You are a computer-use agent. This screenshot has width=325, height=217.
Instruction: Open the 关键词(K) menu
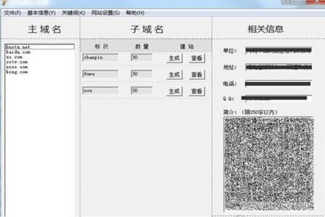click(x=73, y=12)
